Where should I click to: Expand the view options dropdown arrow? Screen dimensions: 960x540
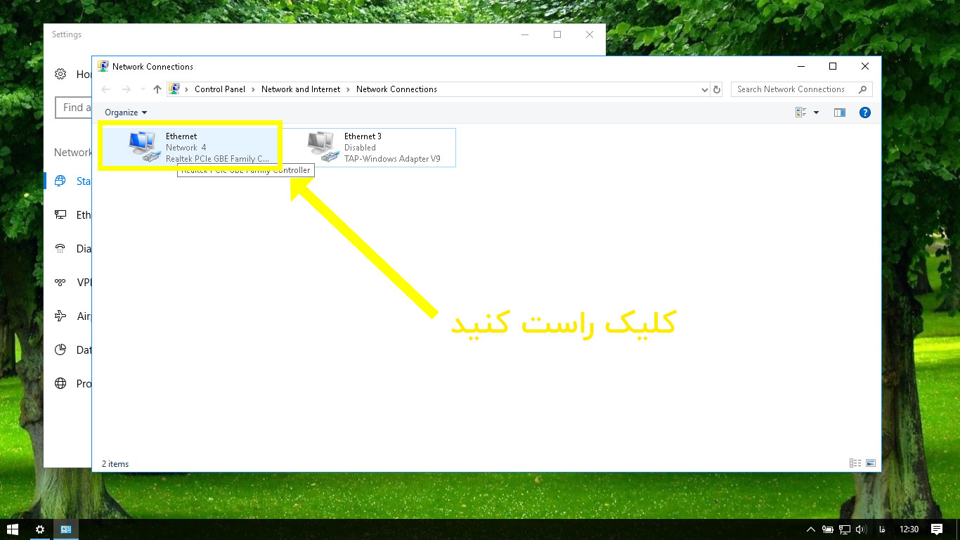click(x=816, y=112)
